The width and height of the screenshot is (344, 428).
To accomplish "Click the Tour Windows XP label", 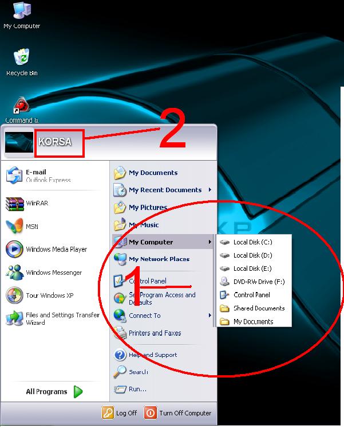I will click(50, 295).
